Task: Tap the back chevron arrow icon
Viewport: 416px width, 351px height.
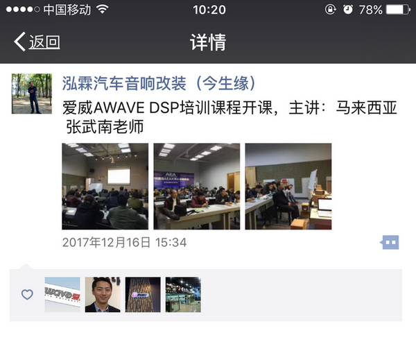Action: tap(19, 42)
